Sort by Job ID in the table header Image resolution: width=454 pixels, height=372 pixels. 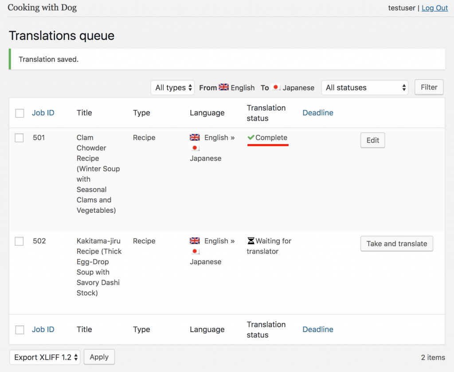(x=43, y=113)
